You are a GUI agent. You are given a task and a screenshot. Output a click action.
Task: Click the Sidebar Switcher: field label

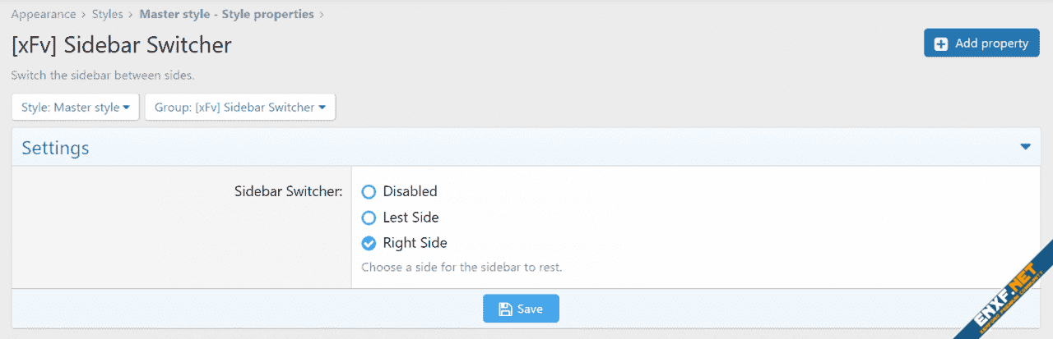pyautogui.click(x=288, y=192)
